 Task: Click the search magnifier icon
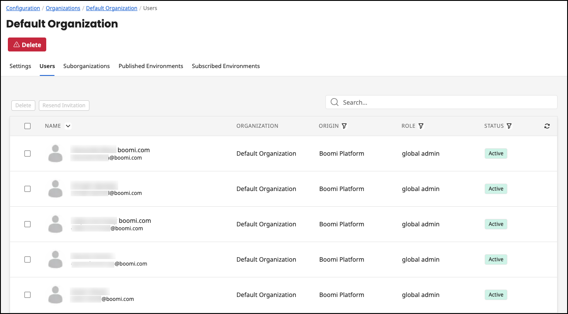point(334,102)
